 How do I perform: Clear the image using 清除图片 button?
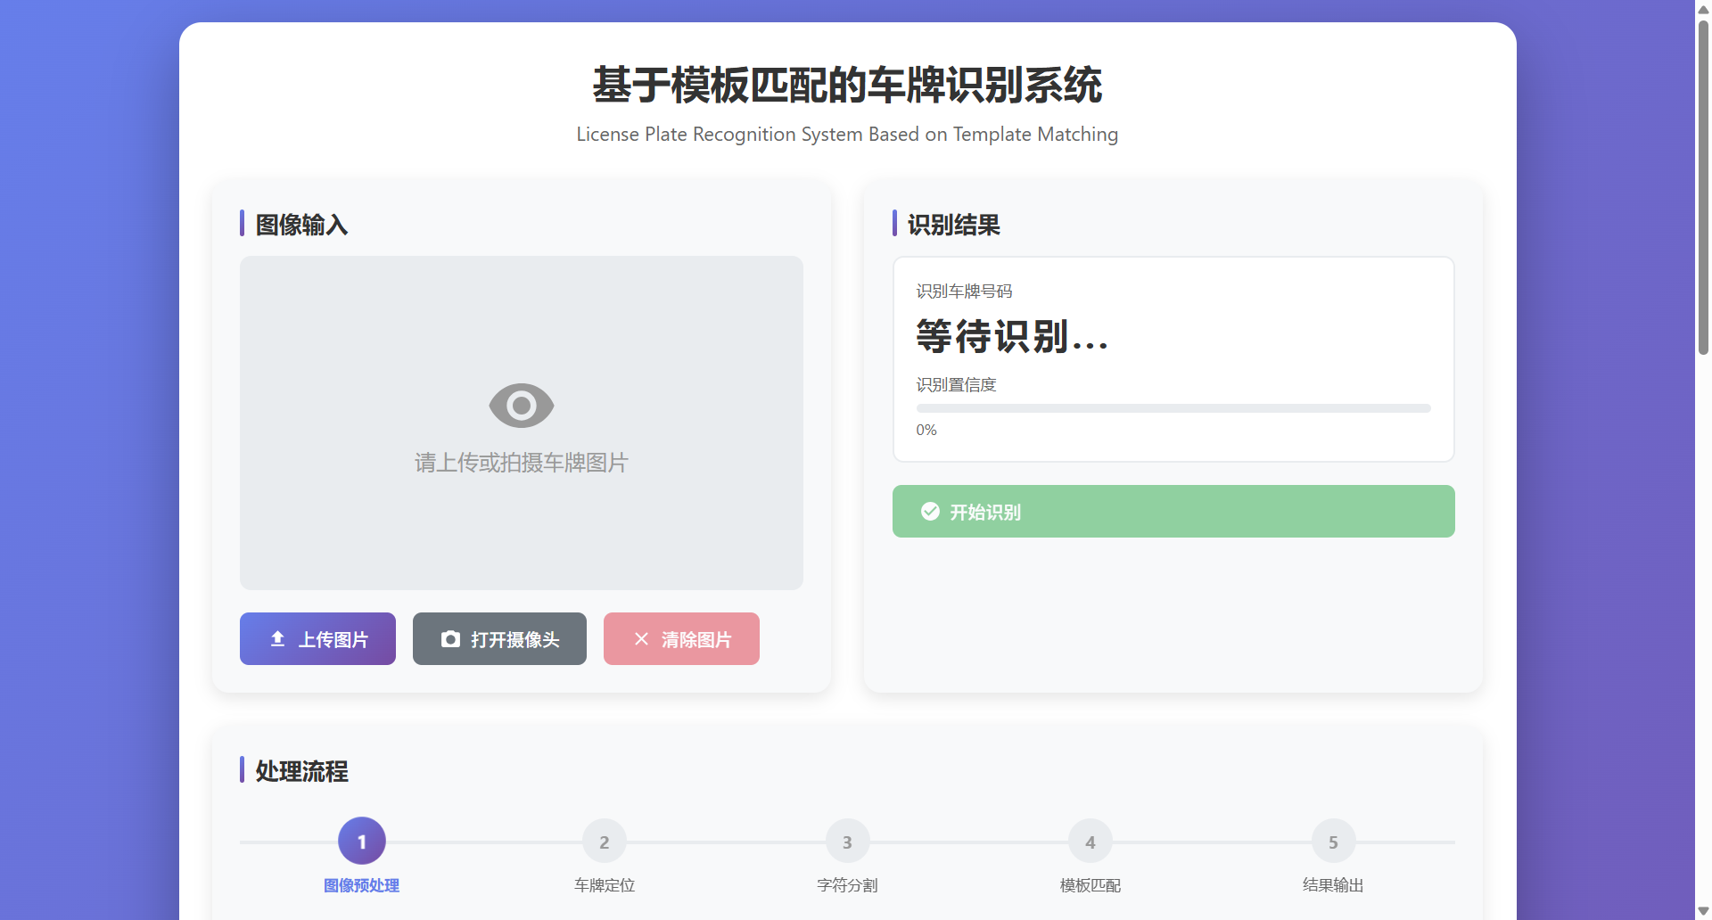pyautogui.click(x=680, y=638)
